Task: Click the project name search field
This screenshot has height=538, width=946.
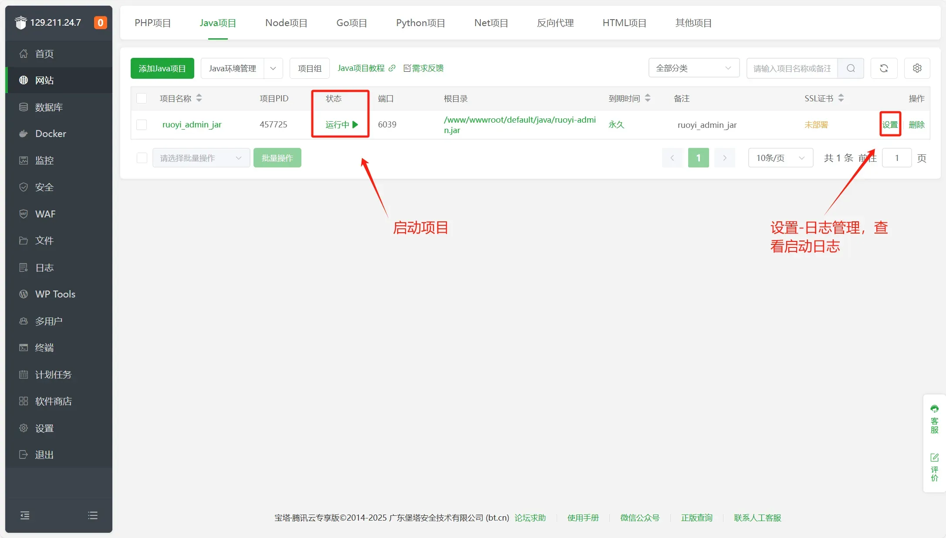Action: (x=791, y=68)
